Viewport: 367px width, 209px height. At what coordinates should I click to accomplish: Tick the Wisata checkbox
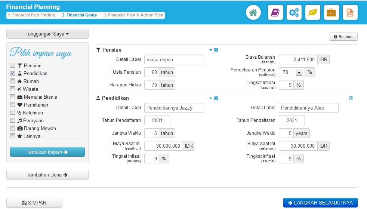pyautogui.click(x=12, y=89)
